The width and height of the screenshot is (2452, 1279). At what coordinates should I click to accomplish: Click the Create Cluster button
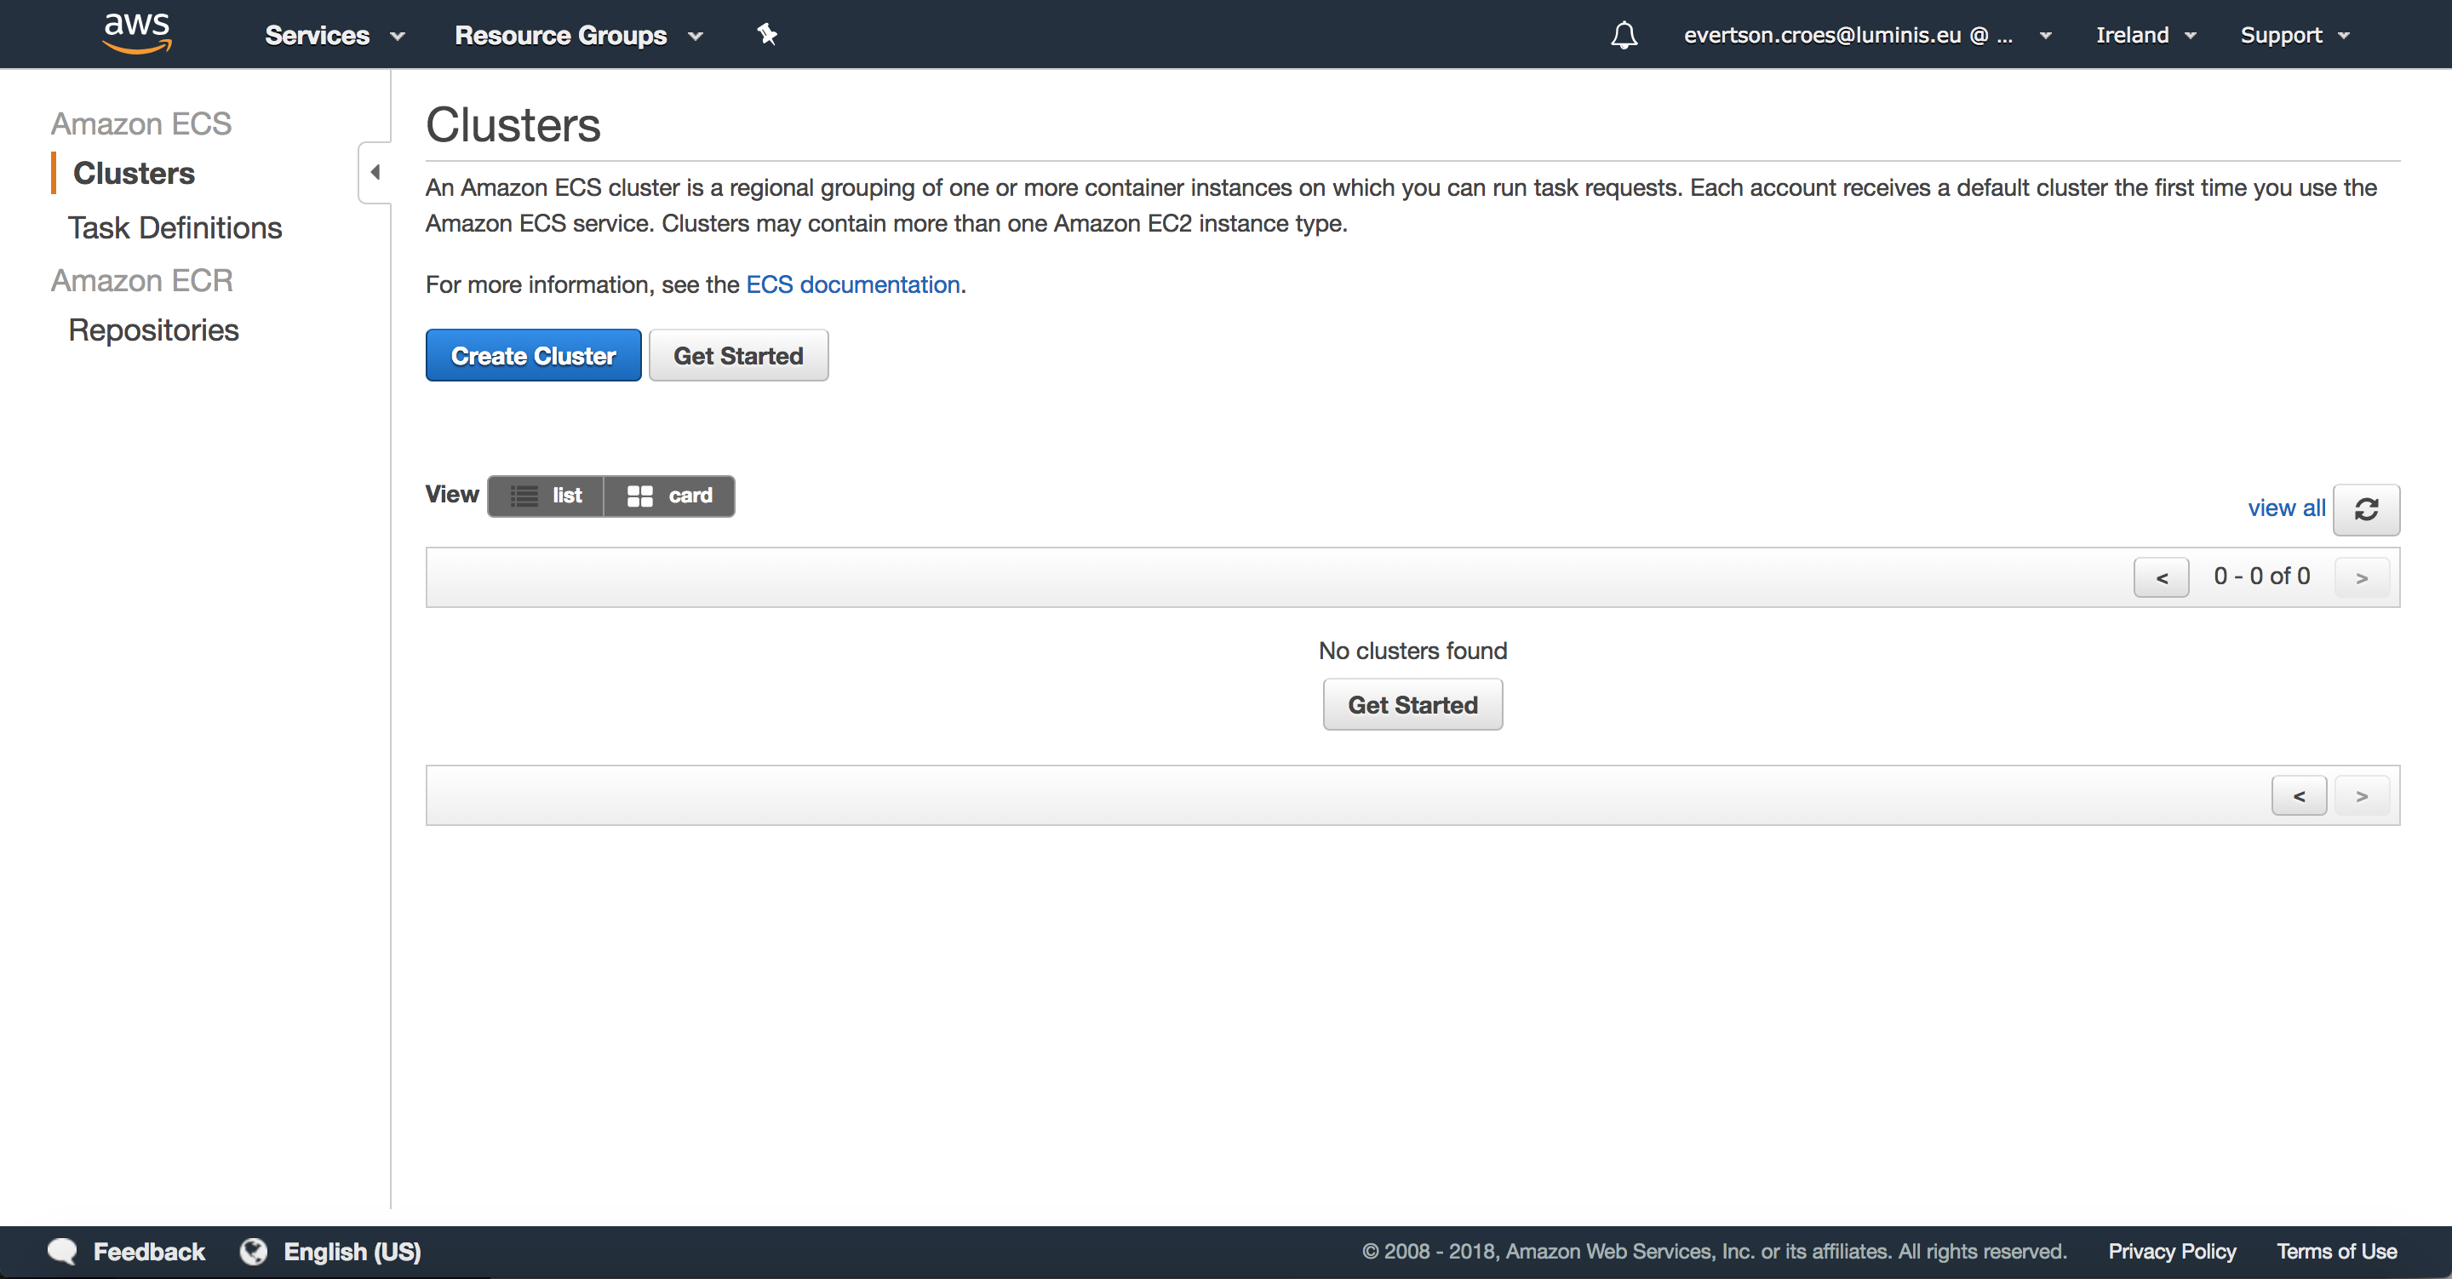pos(533,355)
